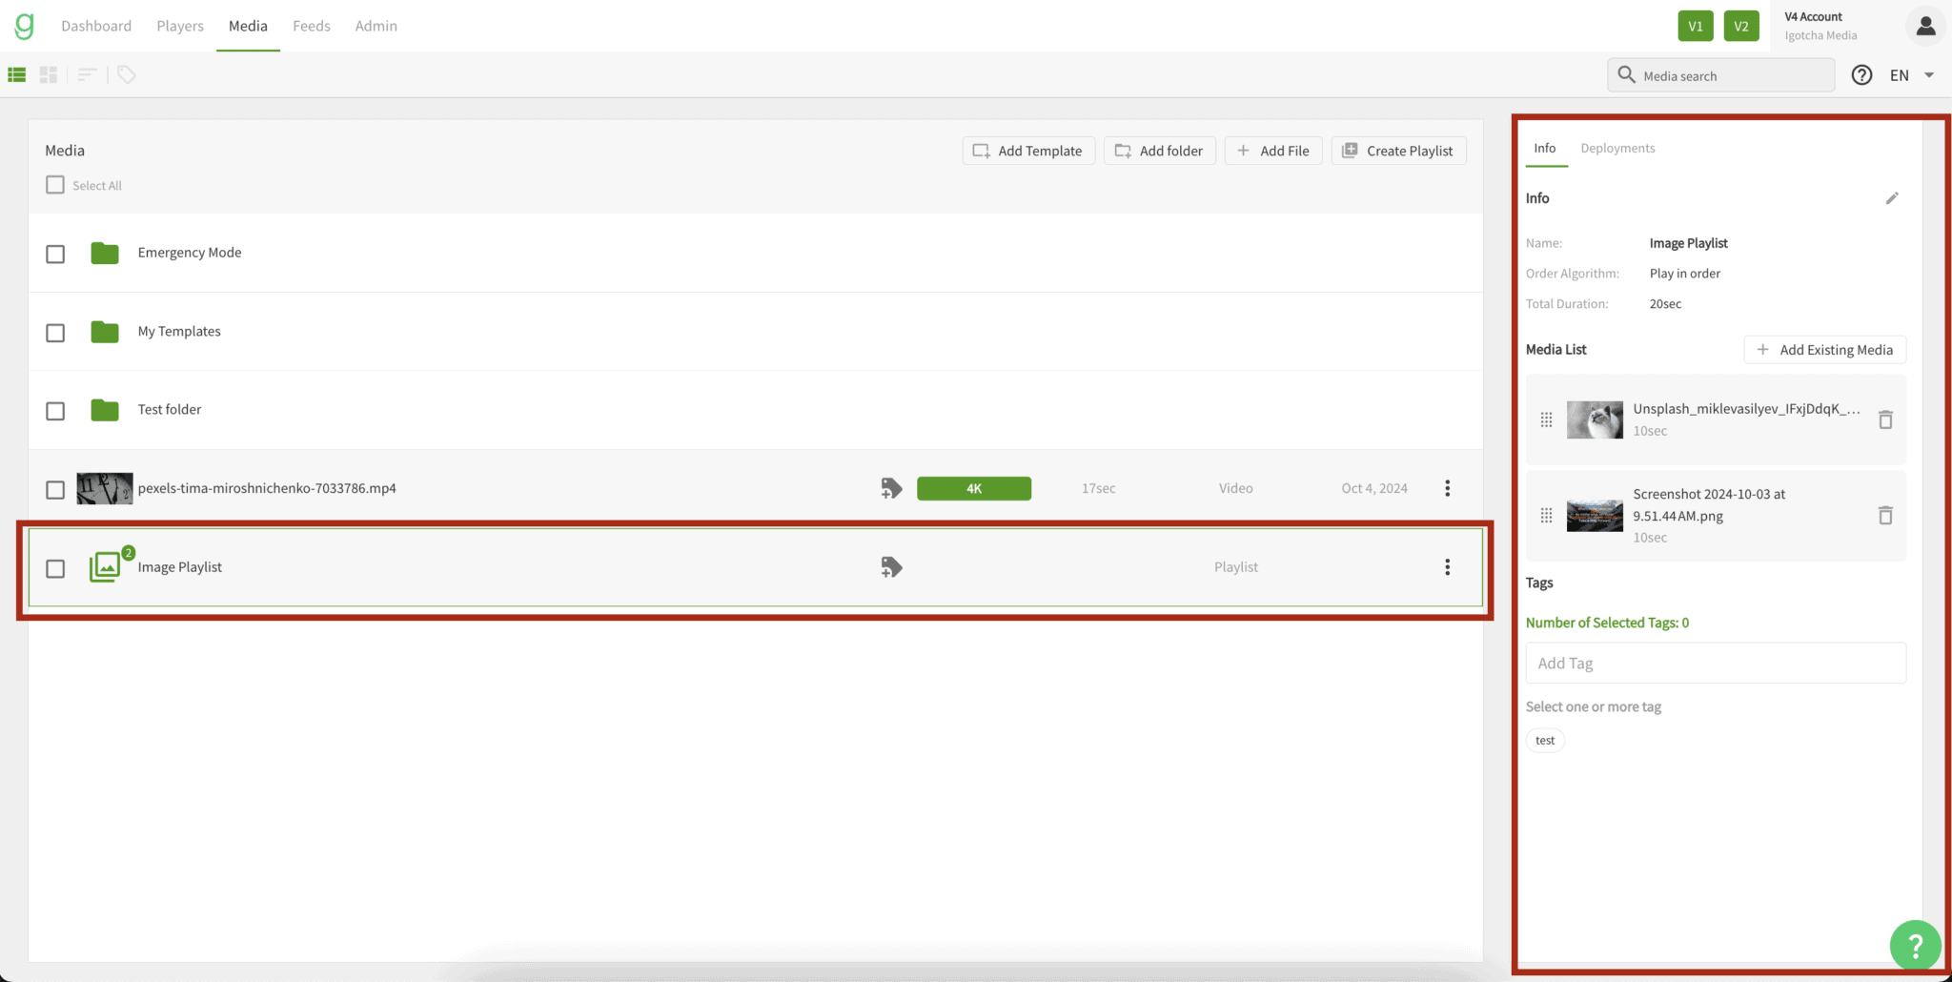Open the Players menu
This screenshot has width=1952, height=982.
(x=179, y=26)
